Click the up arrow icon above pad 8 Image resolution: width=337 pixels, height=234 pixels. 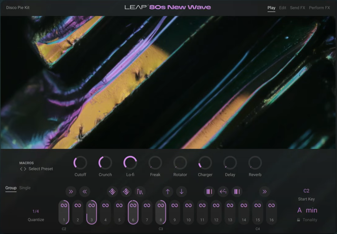[168, 192]
